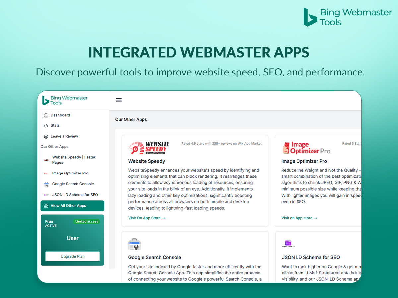This screenshot has width=398, height=298.
Task: Click Google Search Console sidebar icon
Action: (46, 184)
